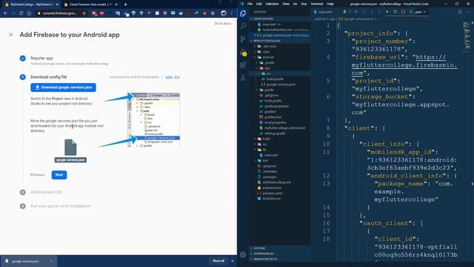Open the firebase_url link in the JSON
Image resolution: width=474 pixels, height=267 pixels.
405,65
